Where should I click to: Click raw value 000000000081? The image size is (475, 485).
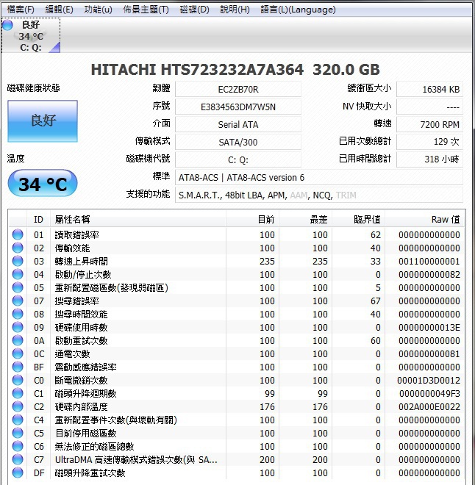[429, 353]
